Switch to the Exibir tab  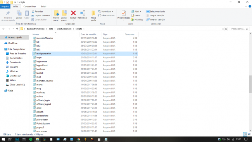[x=43, y=7]
